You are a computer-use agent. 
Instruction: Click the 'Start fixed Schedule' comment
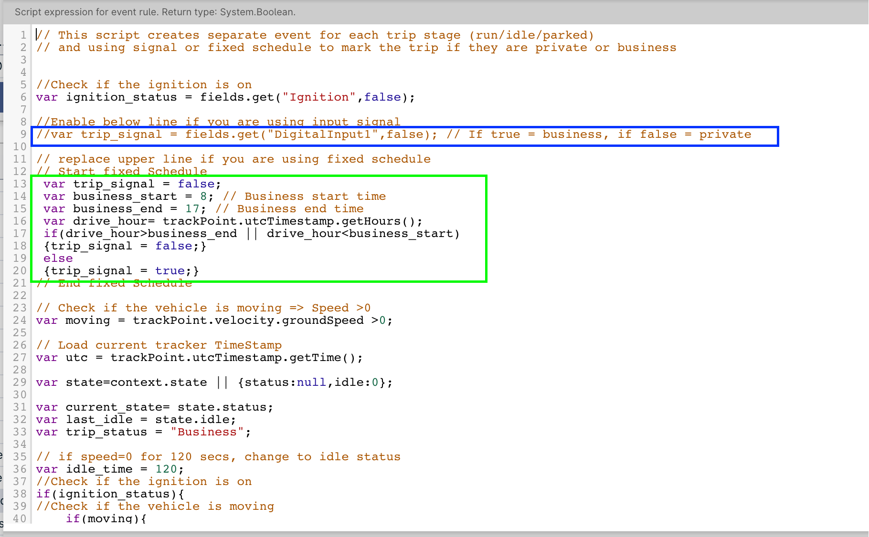coord(122,172)
